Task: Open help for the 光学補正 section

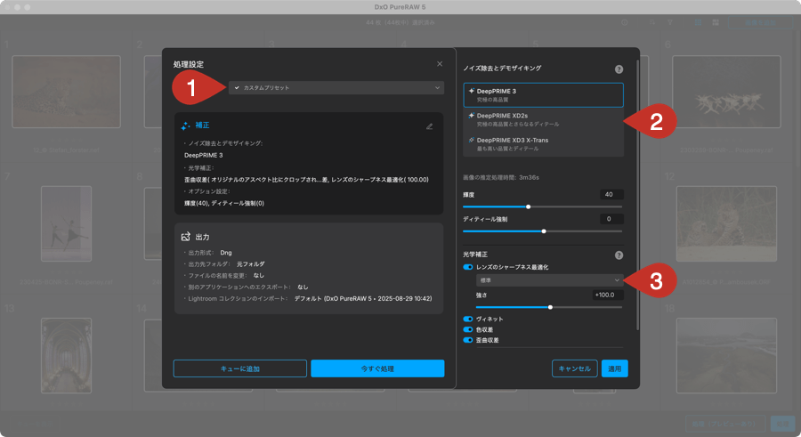Action: (619, 255)
